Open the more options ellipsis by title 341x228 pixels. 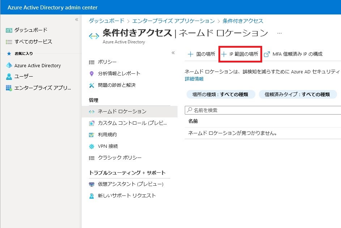coord(280,33)
